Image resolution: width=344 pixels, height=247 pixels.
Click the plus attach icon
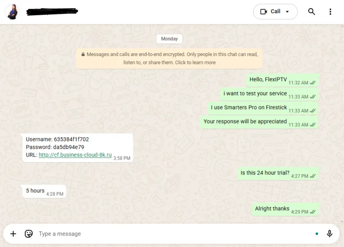click(x=13, y=234)
